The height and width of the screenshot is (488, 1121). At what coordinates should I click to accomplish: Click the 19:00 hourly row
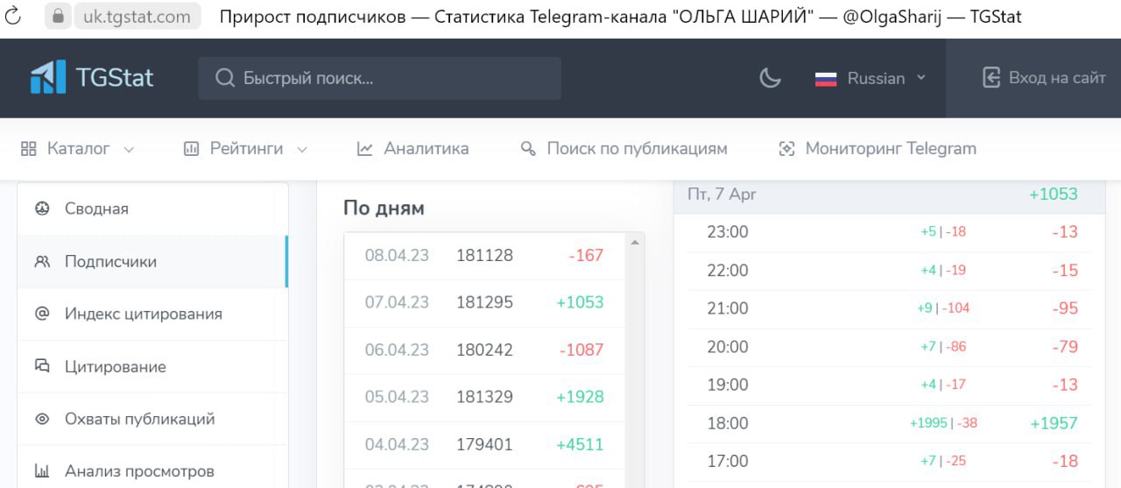(889, 385)
